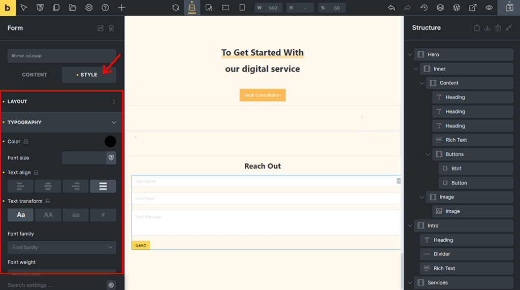Viewport: 520px width, 290px height.
Task: Collapse the Content node in Structure
Action: click(422, 83)
